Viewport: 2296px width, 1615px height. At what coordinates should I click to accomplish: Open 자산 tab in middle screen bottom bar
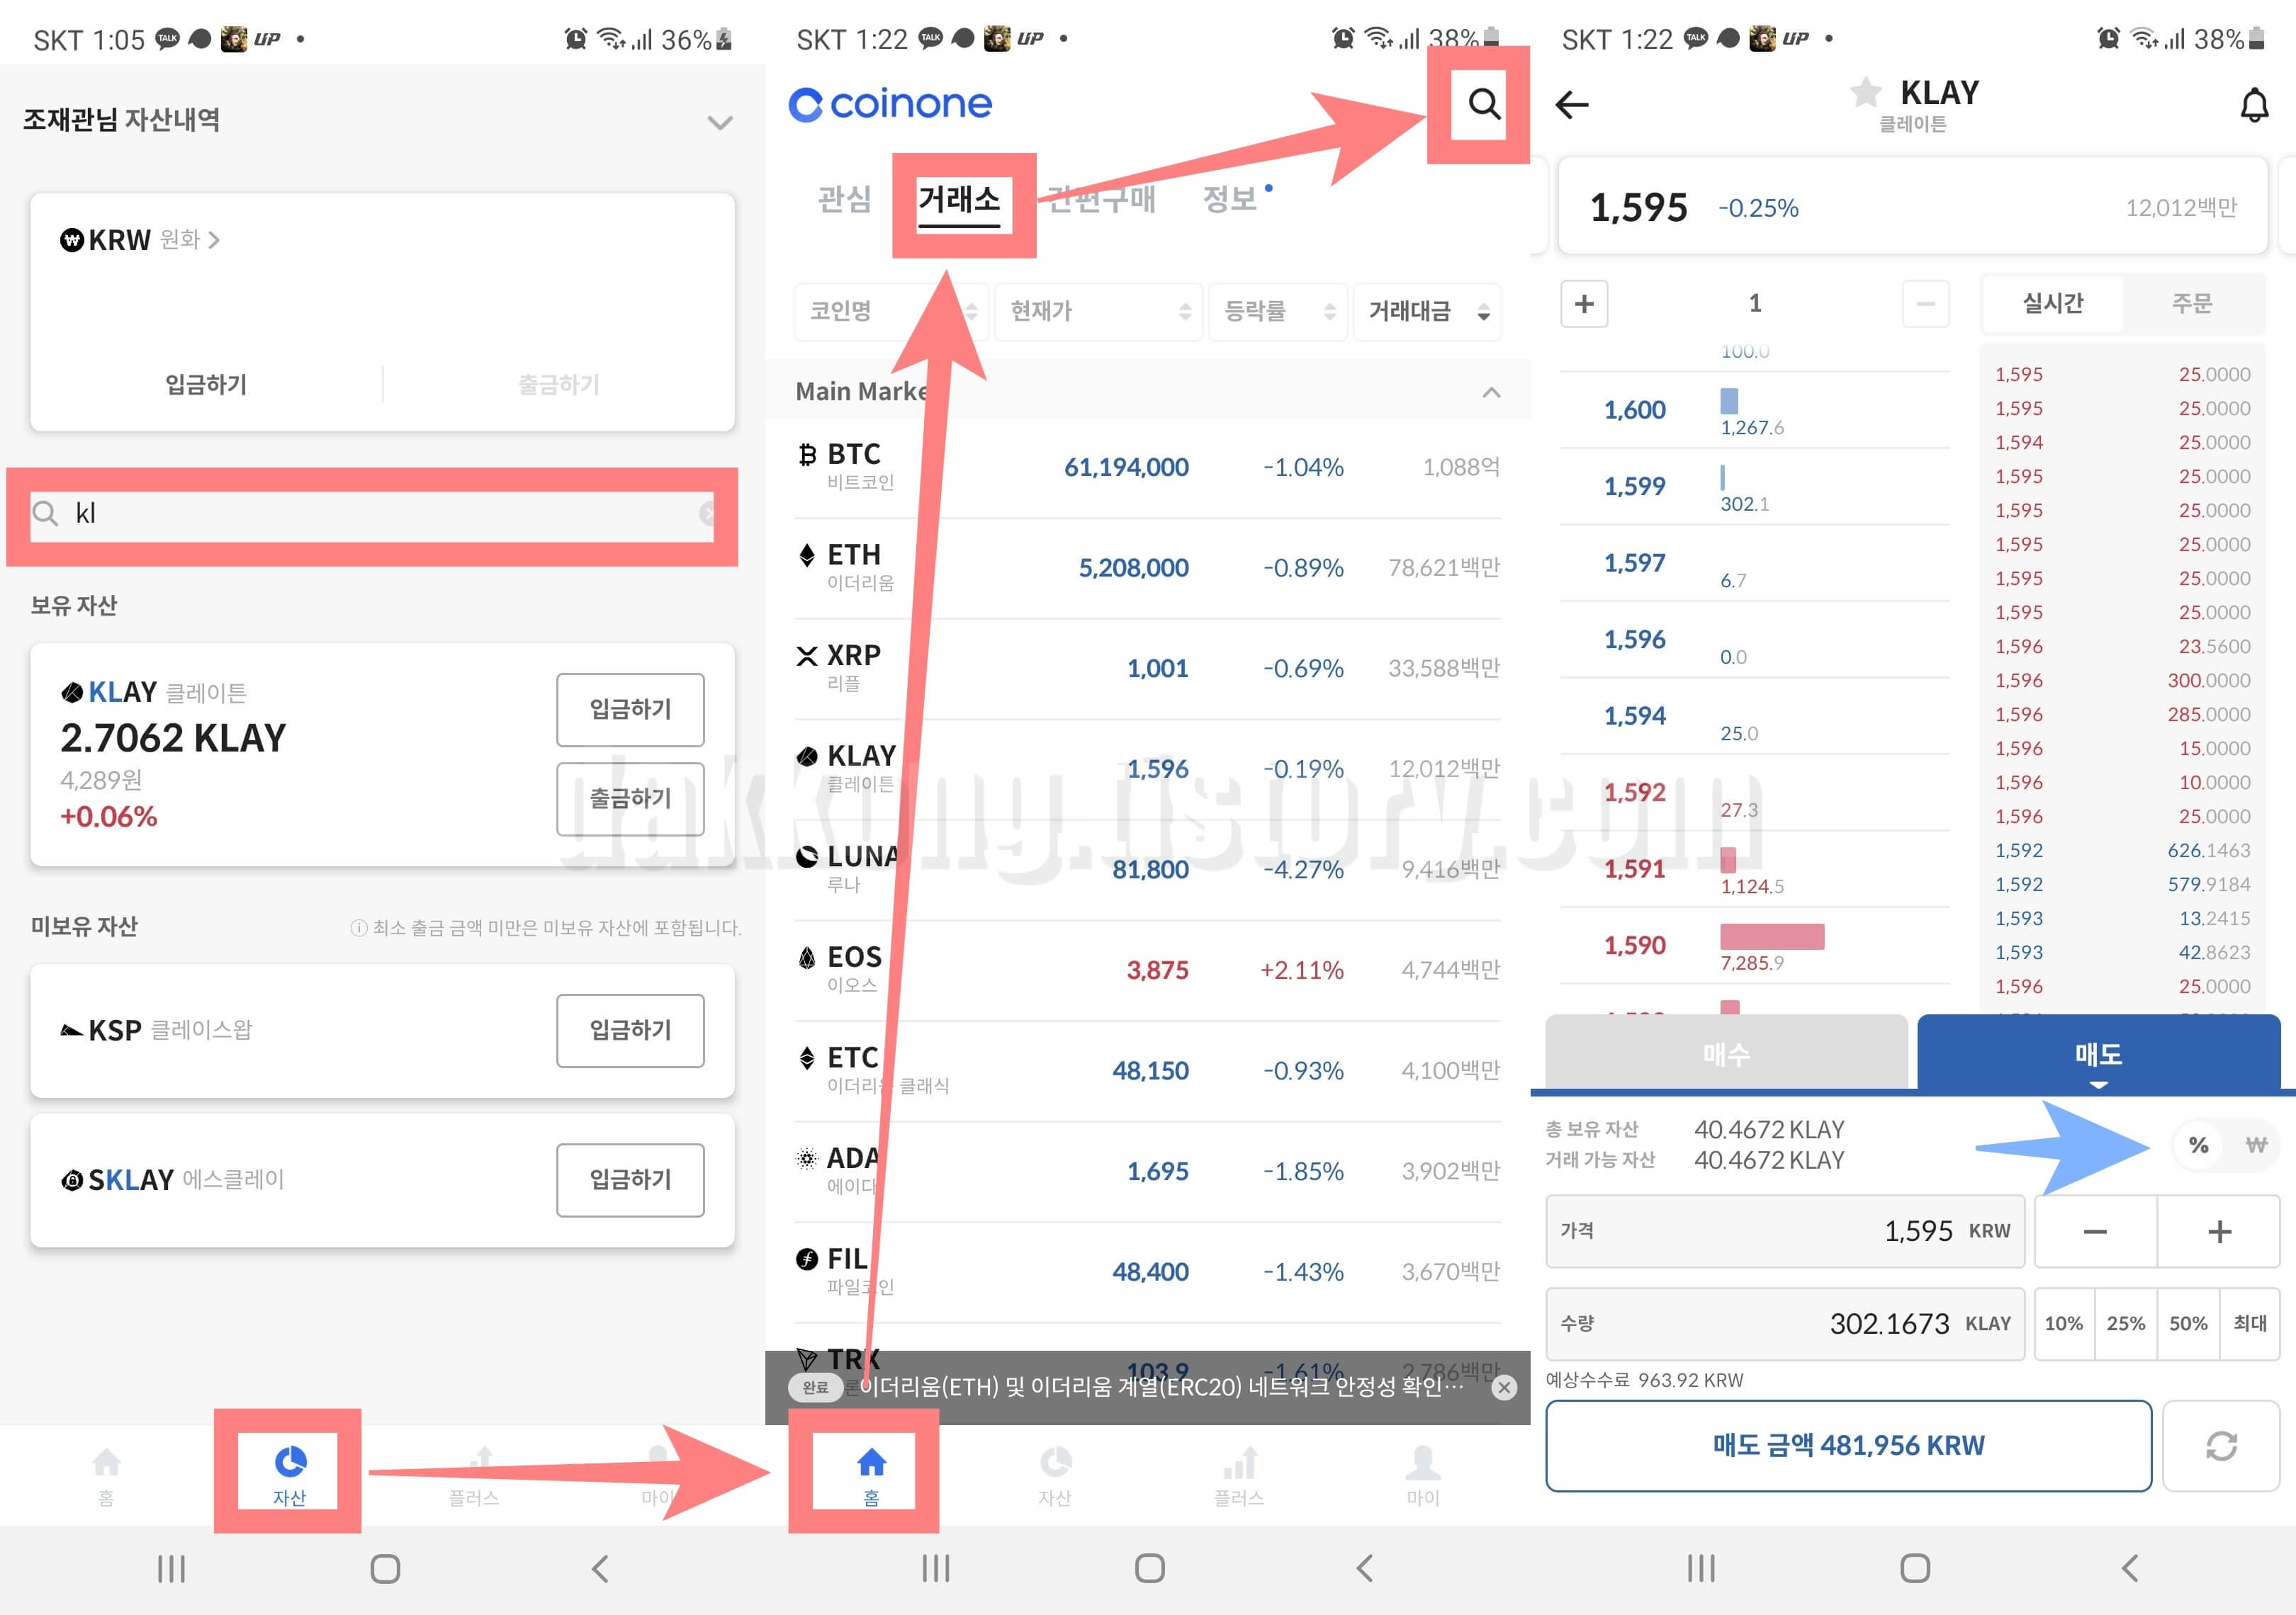(1055, 1475)
